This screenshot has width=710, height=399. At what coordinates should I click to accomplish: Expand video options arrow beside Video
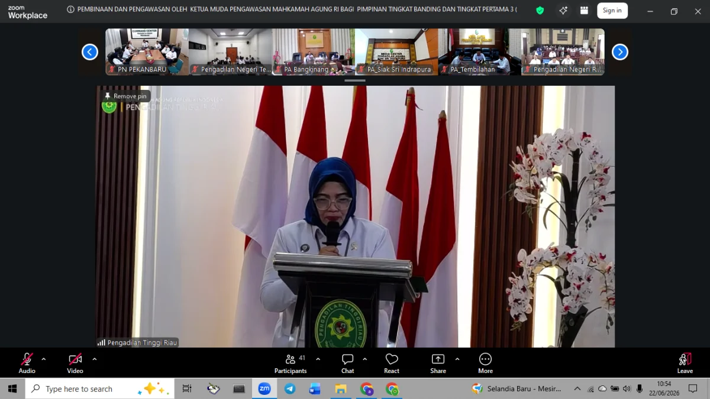[94, 359]
